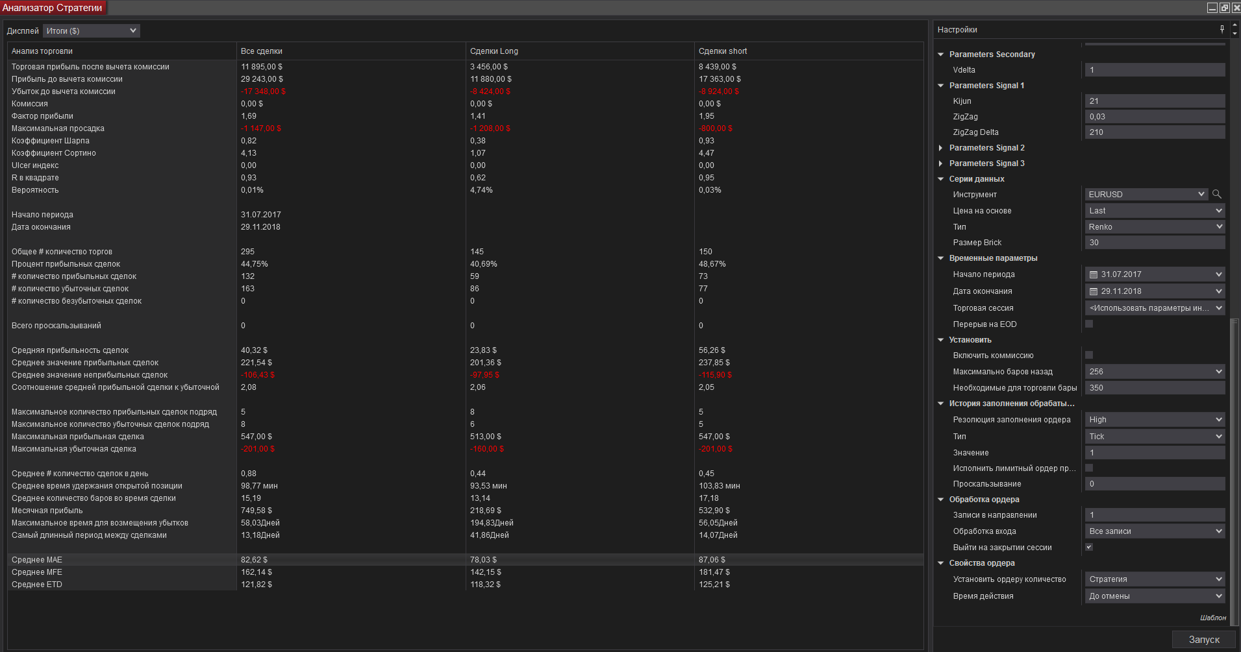
Task: Click the Шаблон link
Action: (x=1212, y=618)
